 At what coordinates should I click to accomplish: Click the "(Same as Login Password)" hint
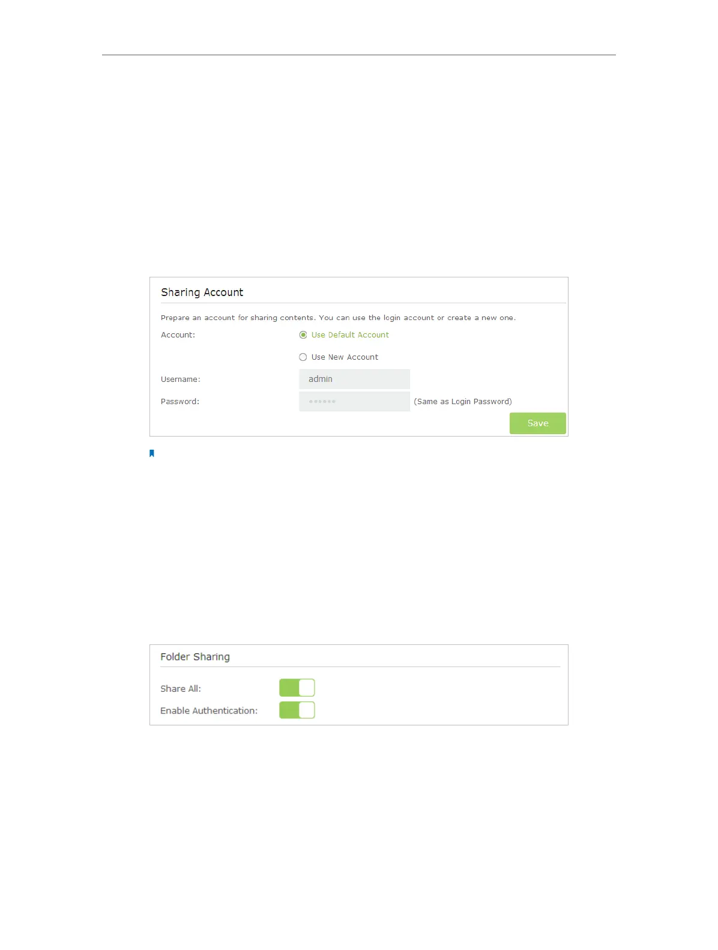[463, 402]
